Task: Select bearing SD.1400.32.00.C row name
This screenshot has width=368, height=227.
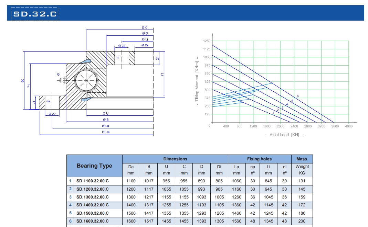Action: (x=93, y=205)
